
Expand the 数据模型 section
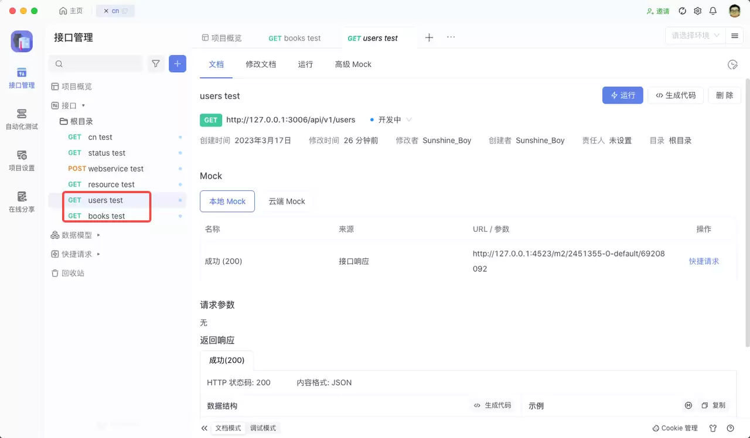click(76, 235)
